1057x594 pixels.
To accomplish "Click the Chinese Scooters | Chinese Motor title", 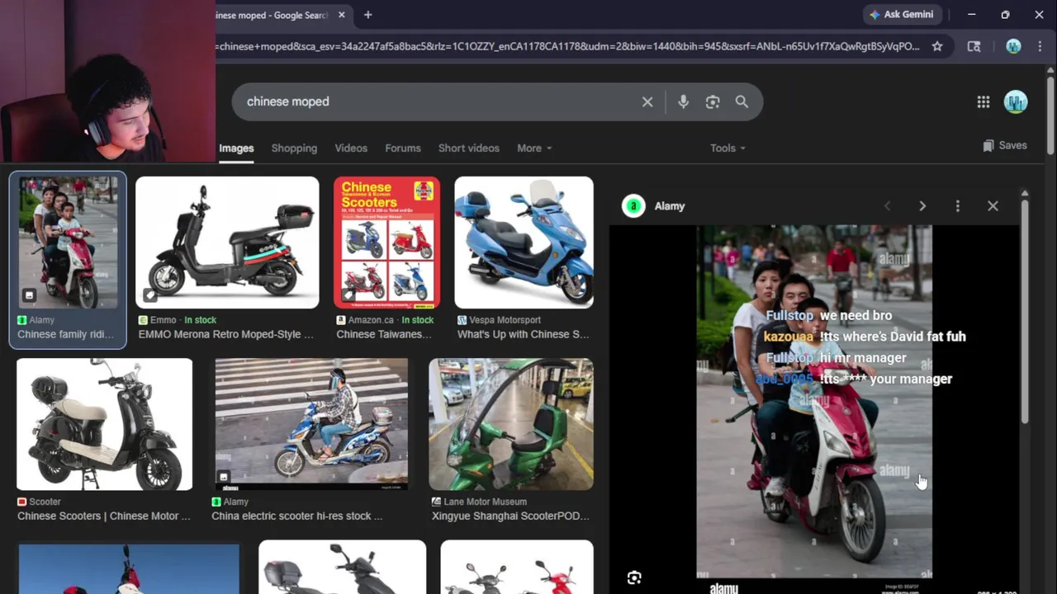I will (104, 516).
